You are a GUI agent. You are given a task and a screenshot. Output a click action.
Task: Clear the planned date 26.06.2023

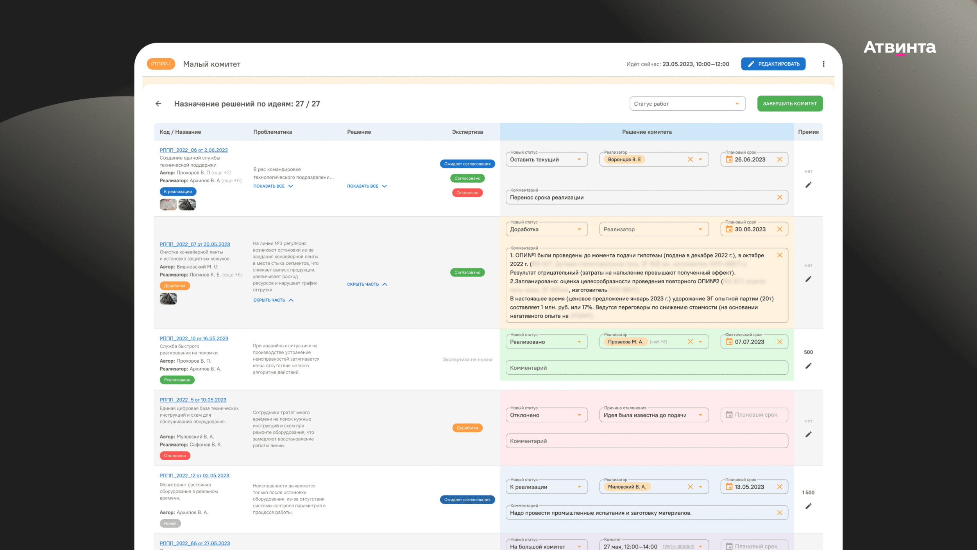(779, 159)
